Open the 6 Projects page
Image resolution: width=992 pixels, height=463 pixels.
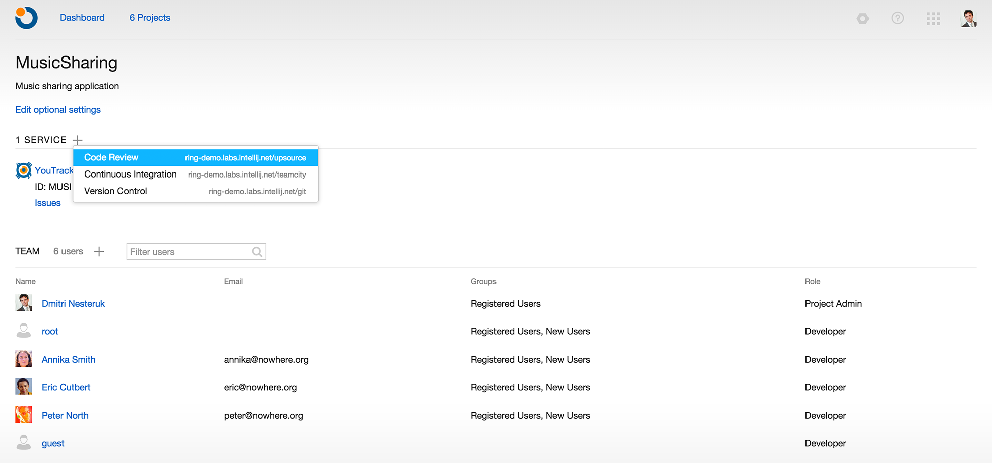tap(150, 18)
